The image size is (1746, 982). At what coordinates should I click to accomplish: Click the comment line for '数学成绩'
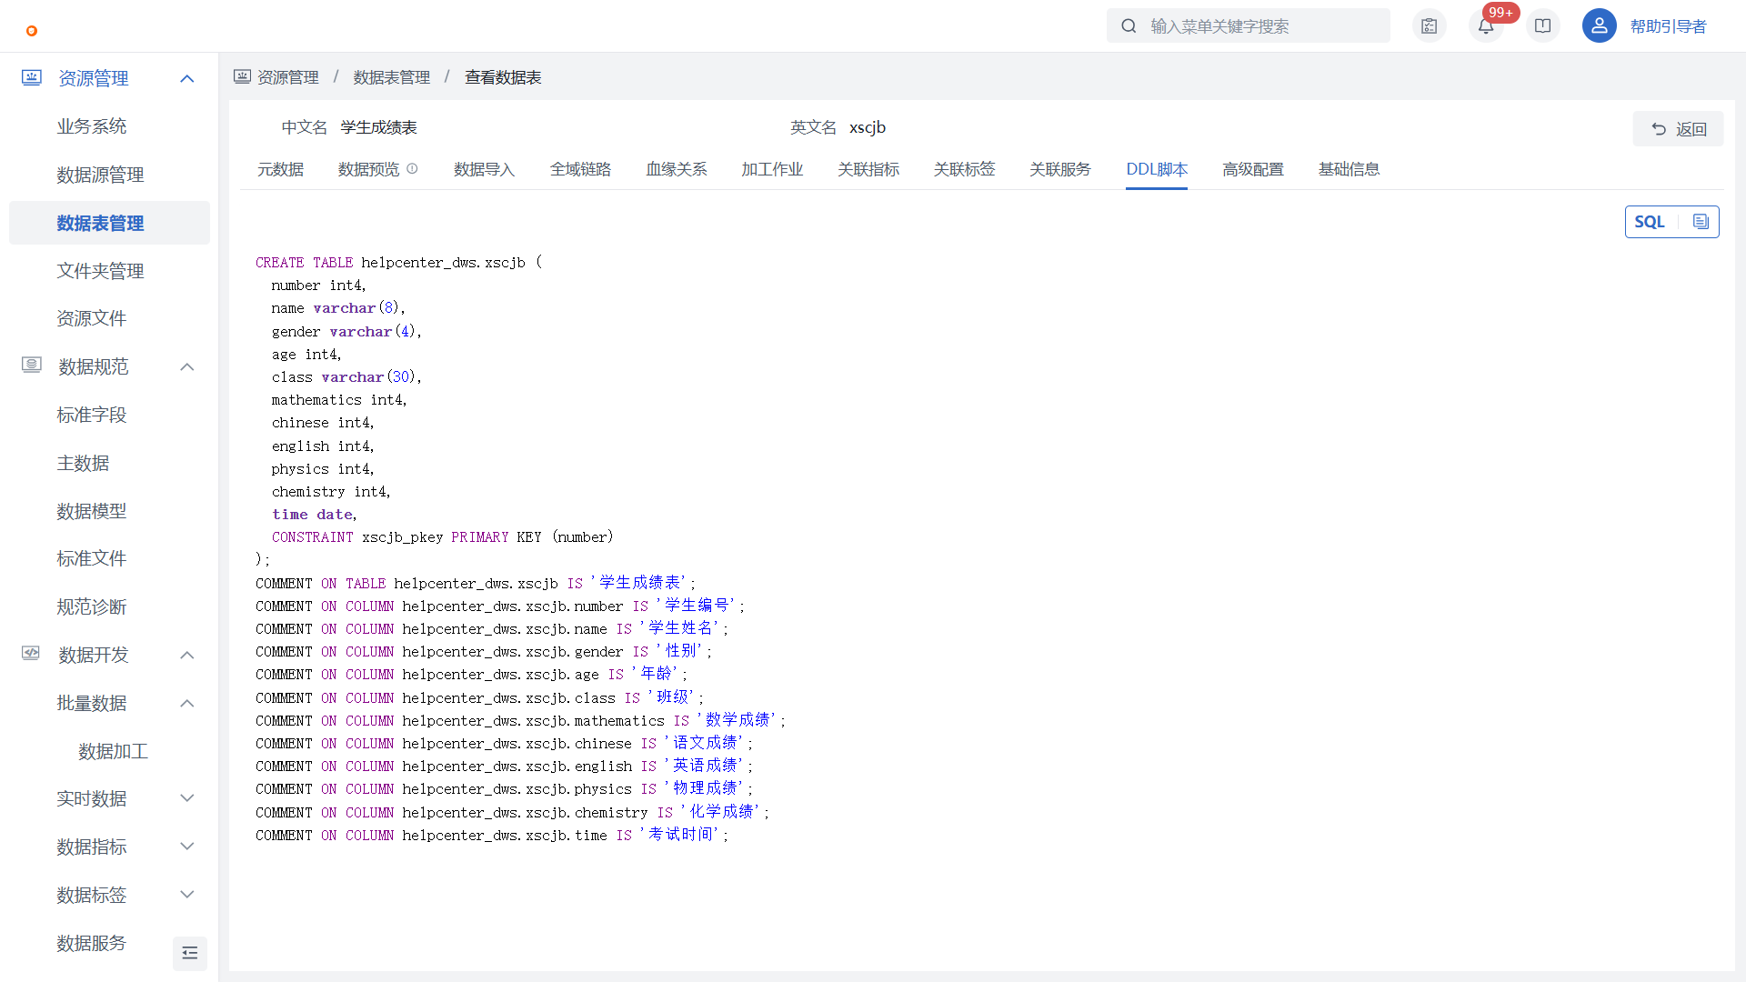coord(520,720)
